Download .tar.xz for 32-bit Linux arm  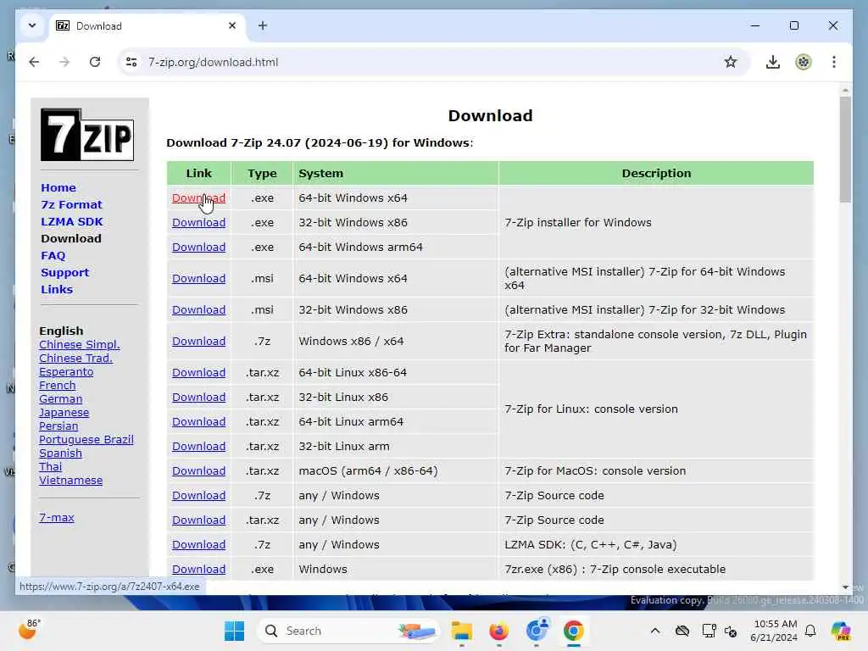(198, 446)
